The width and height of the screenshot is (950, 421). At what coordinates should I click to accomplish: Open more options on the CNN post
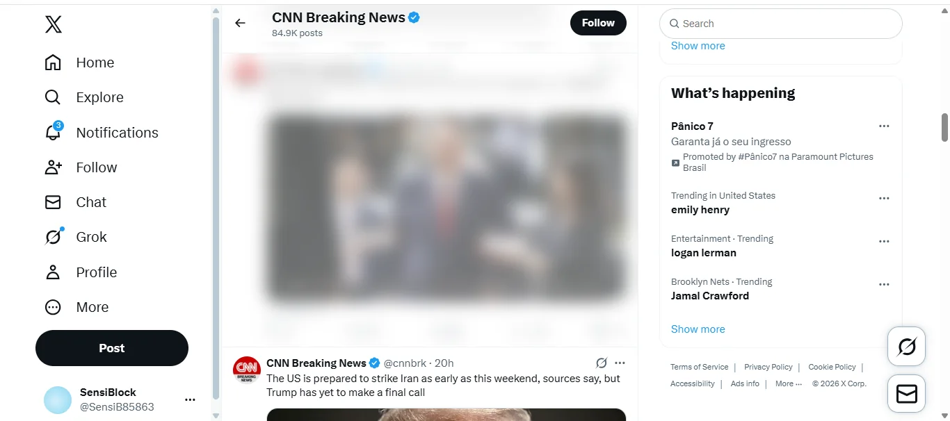click(x=620, y=363)
